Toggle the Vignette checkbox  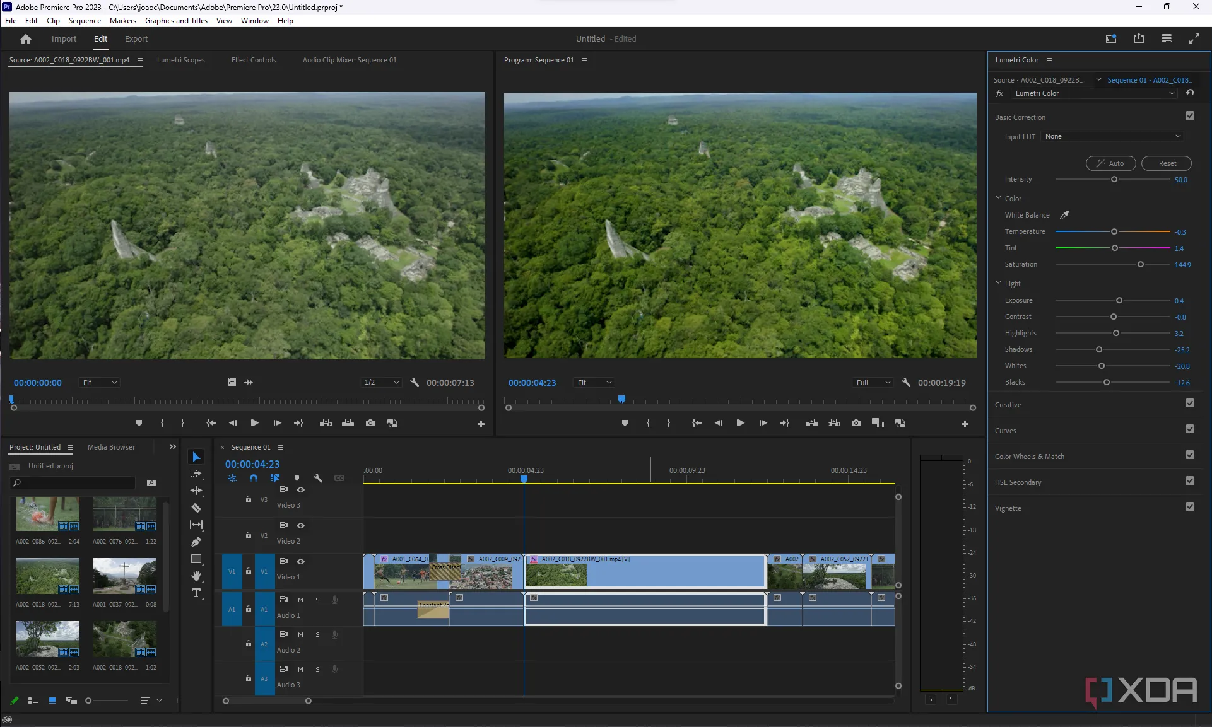coord(1190,506)
